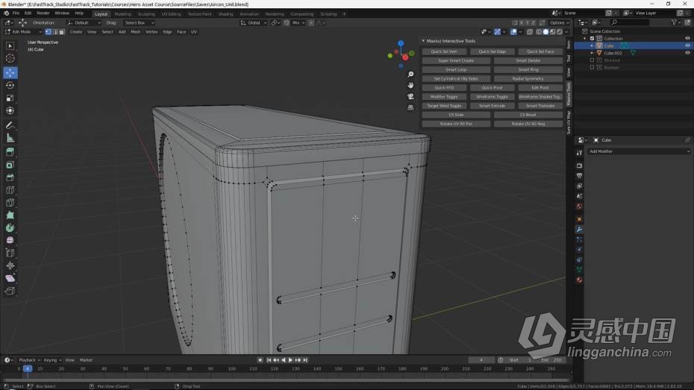Select the Spin tool
Viewport: 694px width, 390px height.
click(x=10, y=228)
